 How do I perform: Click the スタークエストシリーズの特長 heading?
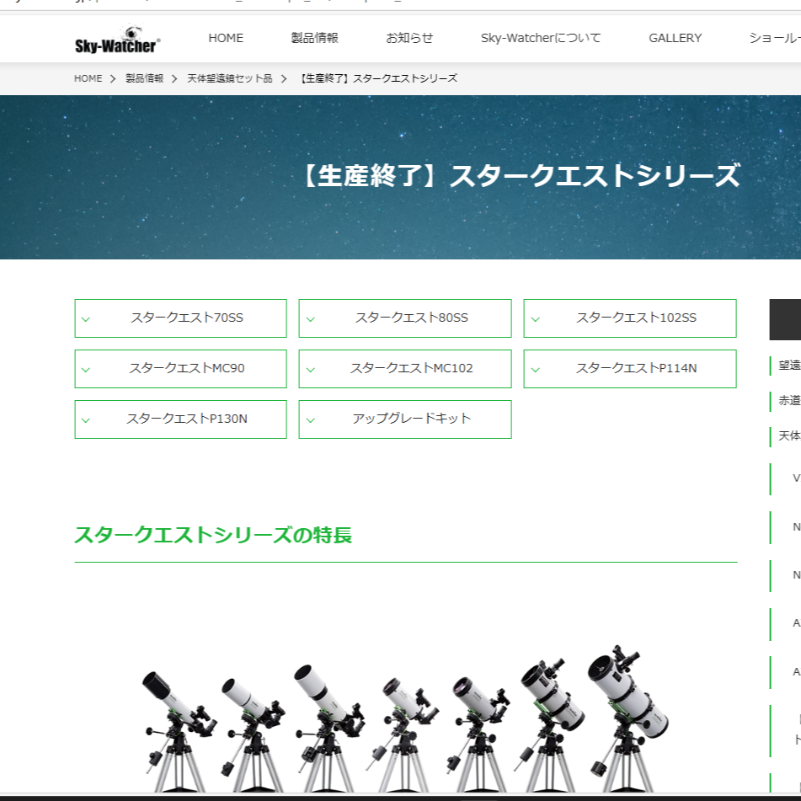[213, 535]
